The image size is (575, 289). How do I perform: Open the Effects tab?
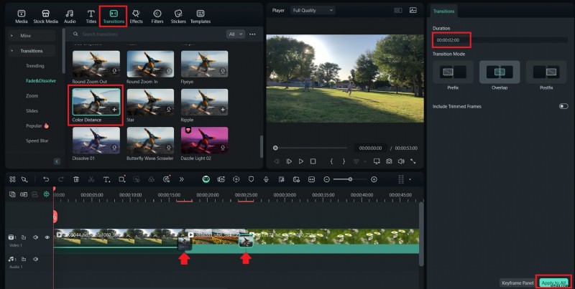tap(136, 16)
